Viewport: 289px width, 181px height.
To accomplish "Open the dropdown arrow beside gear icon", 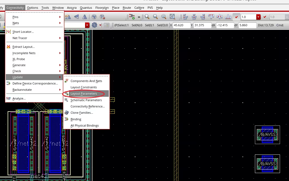I will pyautogui.click(x=100, y=25).
